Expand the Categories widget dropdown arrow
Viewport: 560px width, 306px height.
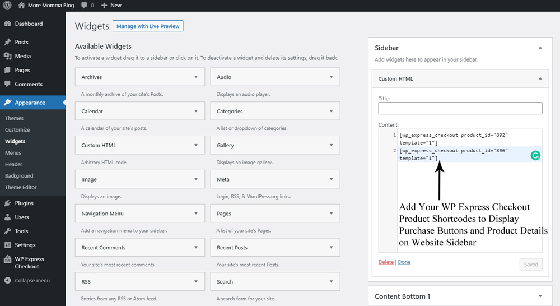331,111
